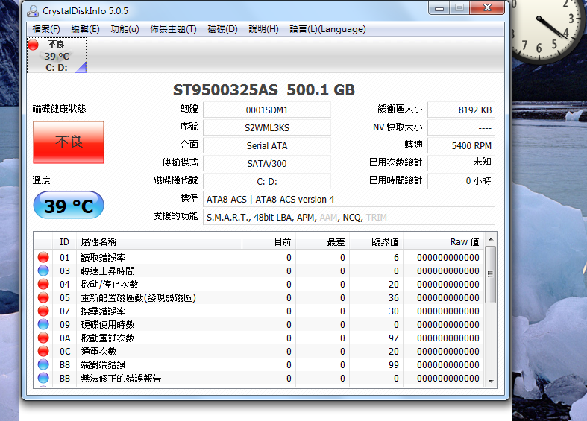This screenshot has height=421, width=587.
Task: Click red status icon for attribute 0A
Action: [43, 338]
